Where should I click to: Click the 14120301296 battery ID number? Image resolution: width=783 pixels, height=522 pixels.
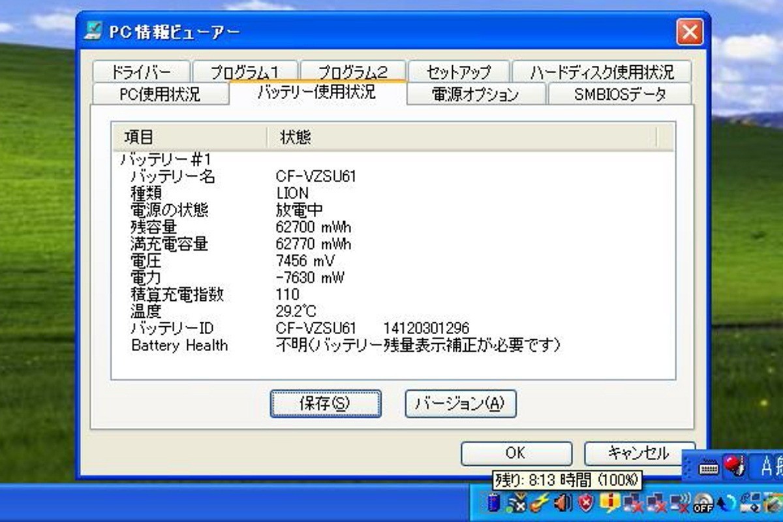click(x=426, y=328)
